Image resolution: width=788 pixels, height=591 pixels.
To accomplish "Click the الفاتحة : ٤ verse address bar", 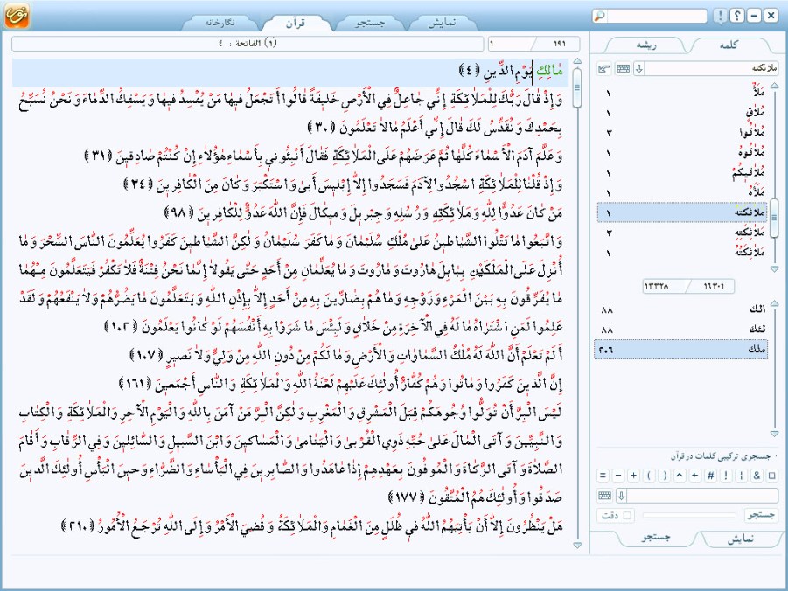I will click(x=248, y=43).
